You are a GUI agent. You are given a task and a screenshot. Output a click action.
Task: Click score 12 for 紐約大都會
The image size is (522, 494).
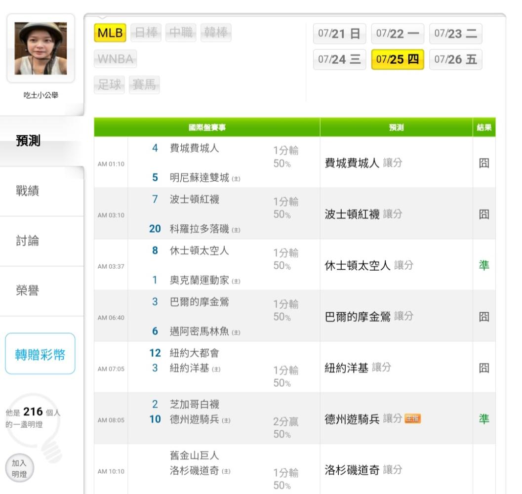point(155,353)
